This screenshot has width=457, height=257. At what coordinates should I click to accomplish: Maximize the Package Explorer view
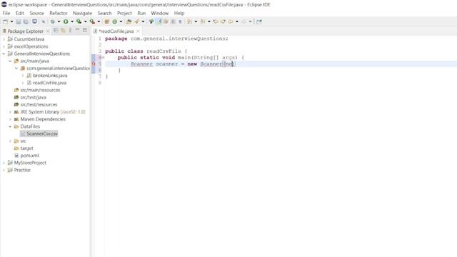(85, 30)
